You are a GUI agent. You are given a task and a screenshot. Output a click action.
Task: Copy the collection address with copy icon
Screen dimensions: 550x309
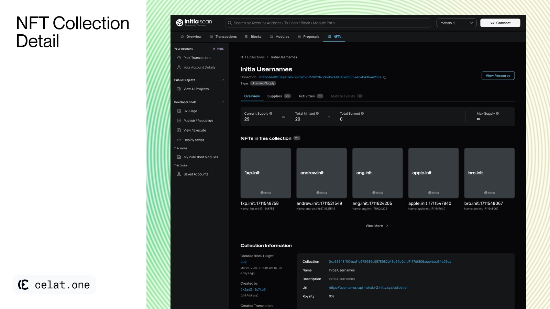click(x=385, y=77)
